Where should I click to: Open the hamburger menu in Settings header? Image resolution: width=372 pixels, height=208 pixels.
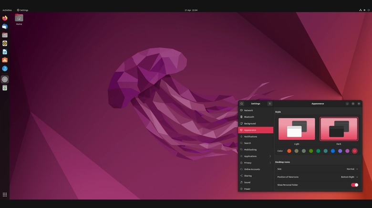270,104
